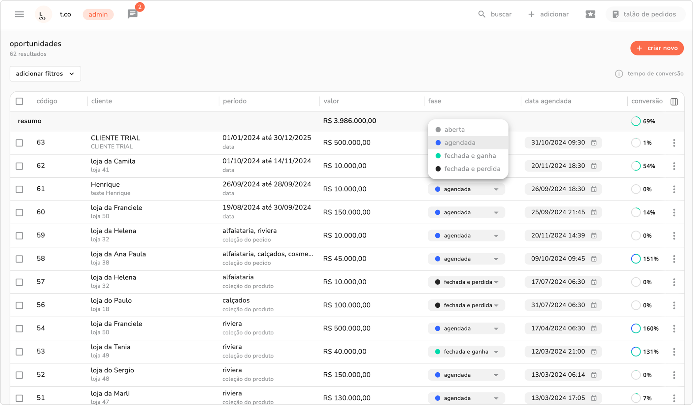Select 'aberta' option in the phase menu
This screenshot has width=693, height=405.
point(454,130)
